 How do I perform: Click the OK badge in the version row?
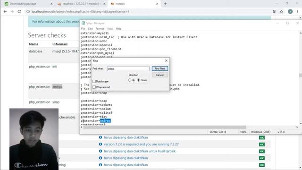262,144
